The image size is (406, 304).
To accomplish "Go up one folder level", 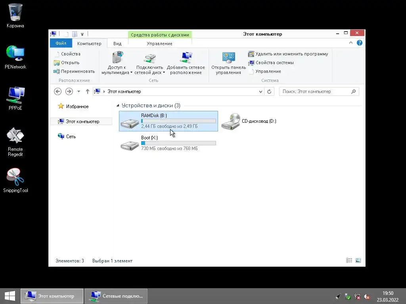I will [88, 91].
